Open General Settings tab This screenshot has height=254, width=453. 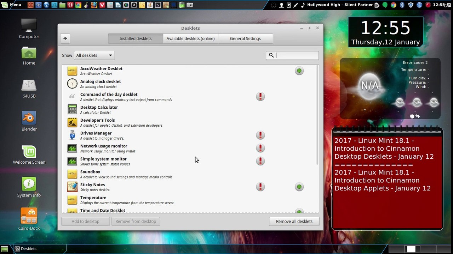[x=245, y=38]
